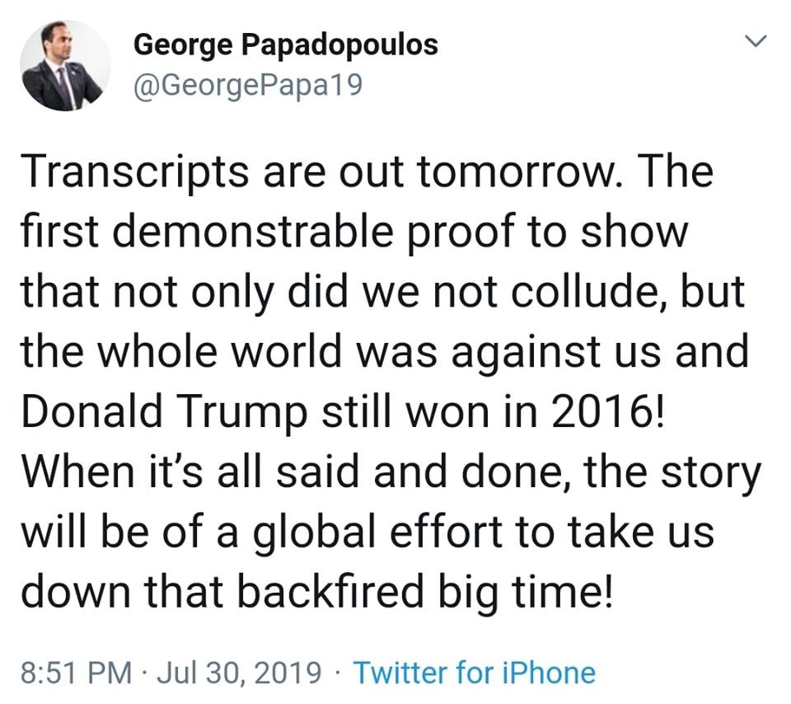This screenshot has height=704, width=791.
Task: Open the @GeorgePapa19 handle
Action: pyautogui.click(x=246, y=85)
